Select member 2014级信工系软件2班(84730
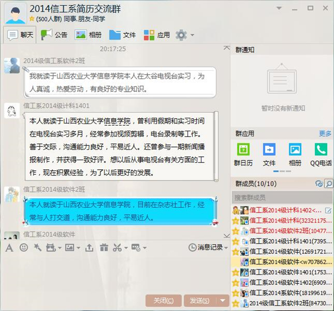 (x=282, y=303)
